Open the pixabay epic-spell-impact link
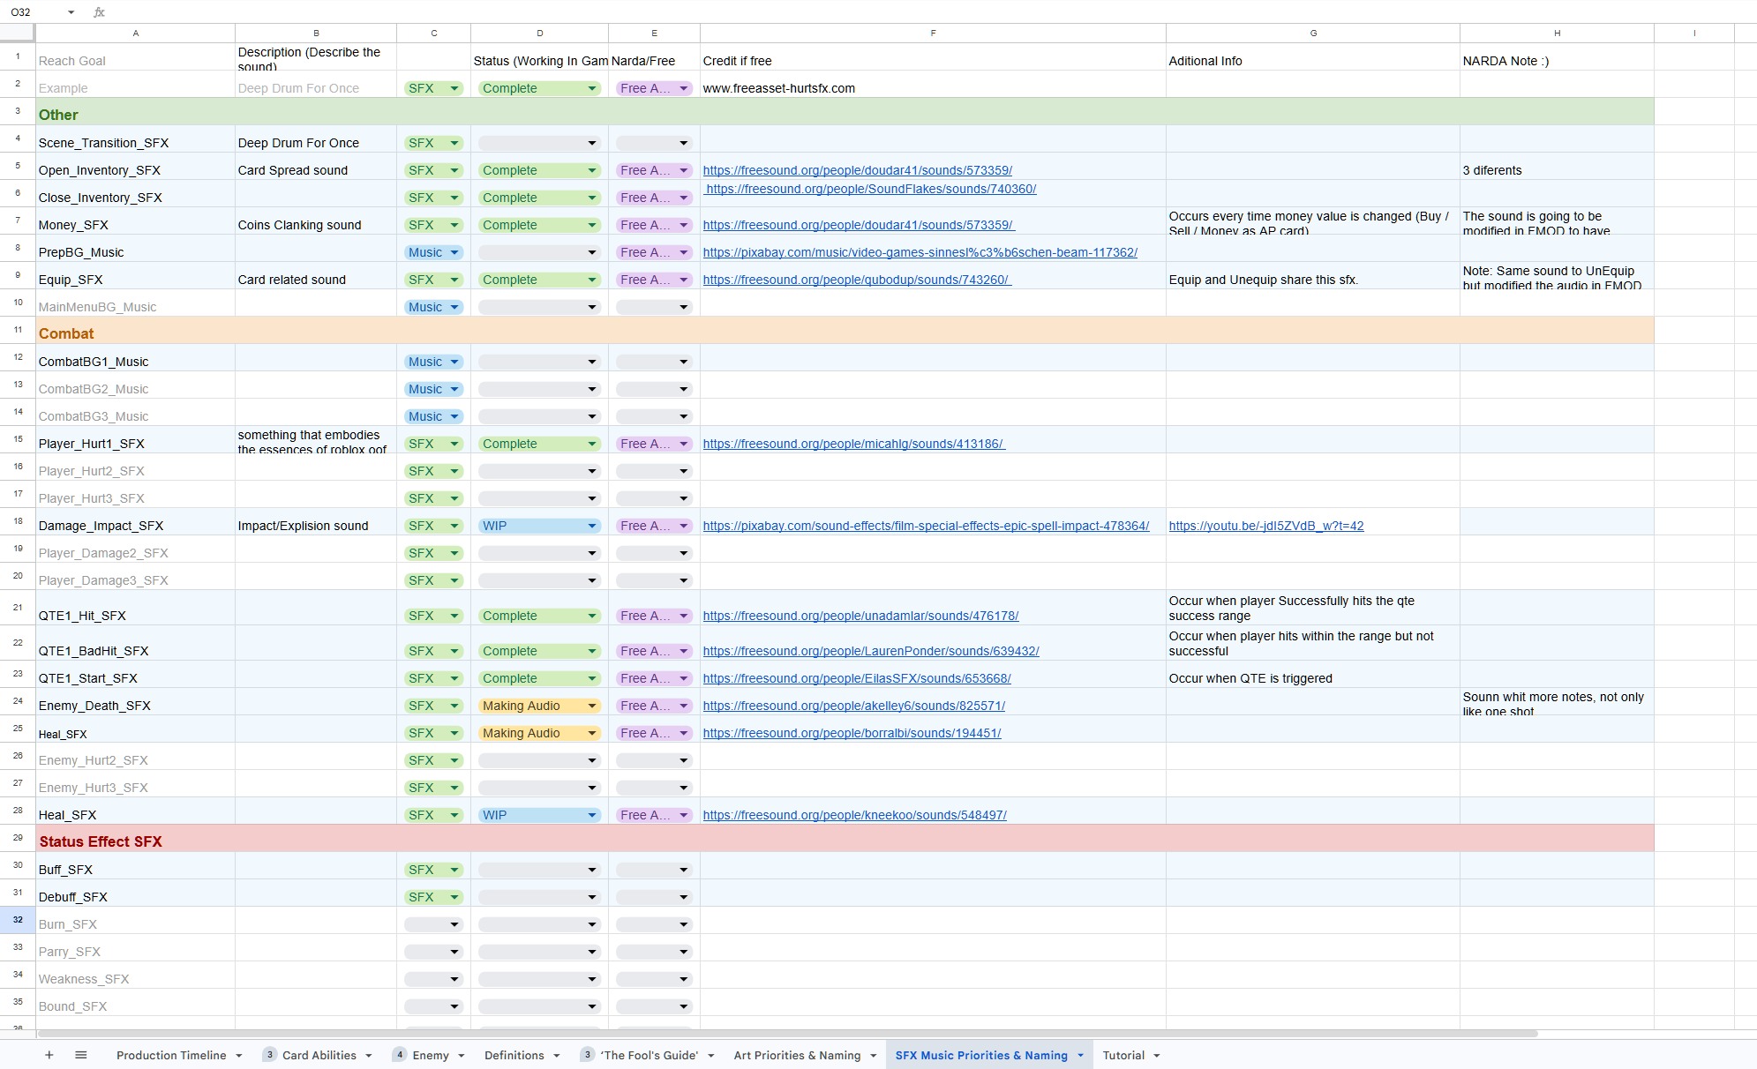Screen dimensions: 1757x1069 [x=926, y=526]
